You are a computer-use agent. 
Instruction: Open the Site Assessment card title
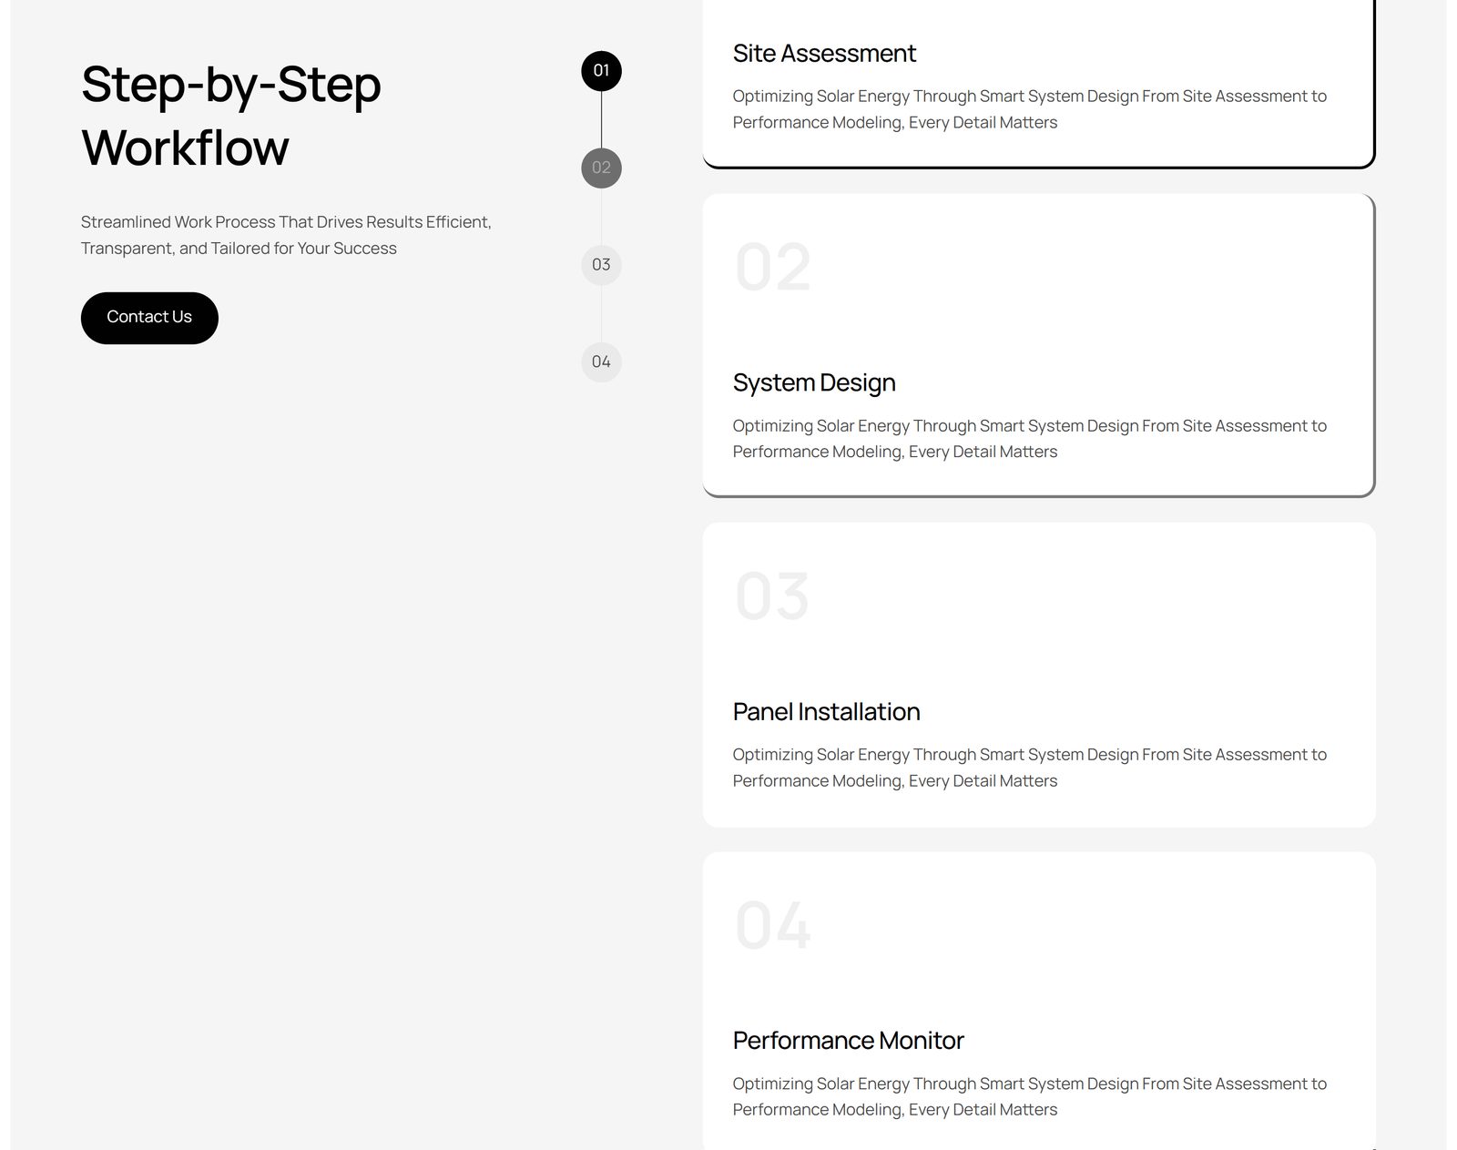click(x=824, y=54)
